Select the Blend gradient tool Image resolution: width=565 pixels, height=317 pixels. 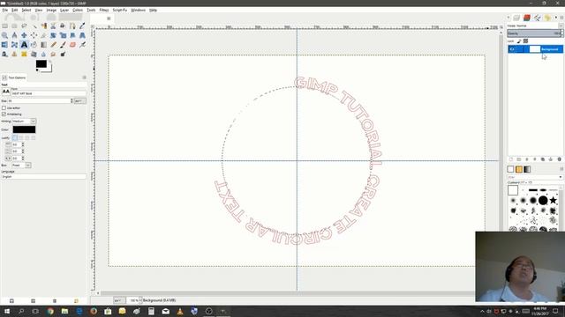click(x=43, y=45)
